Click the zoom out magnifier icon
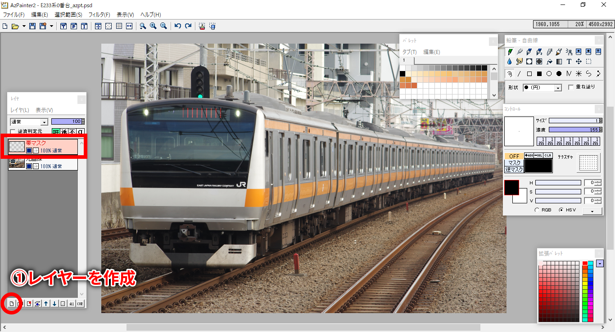 (x=163, y=27)
